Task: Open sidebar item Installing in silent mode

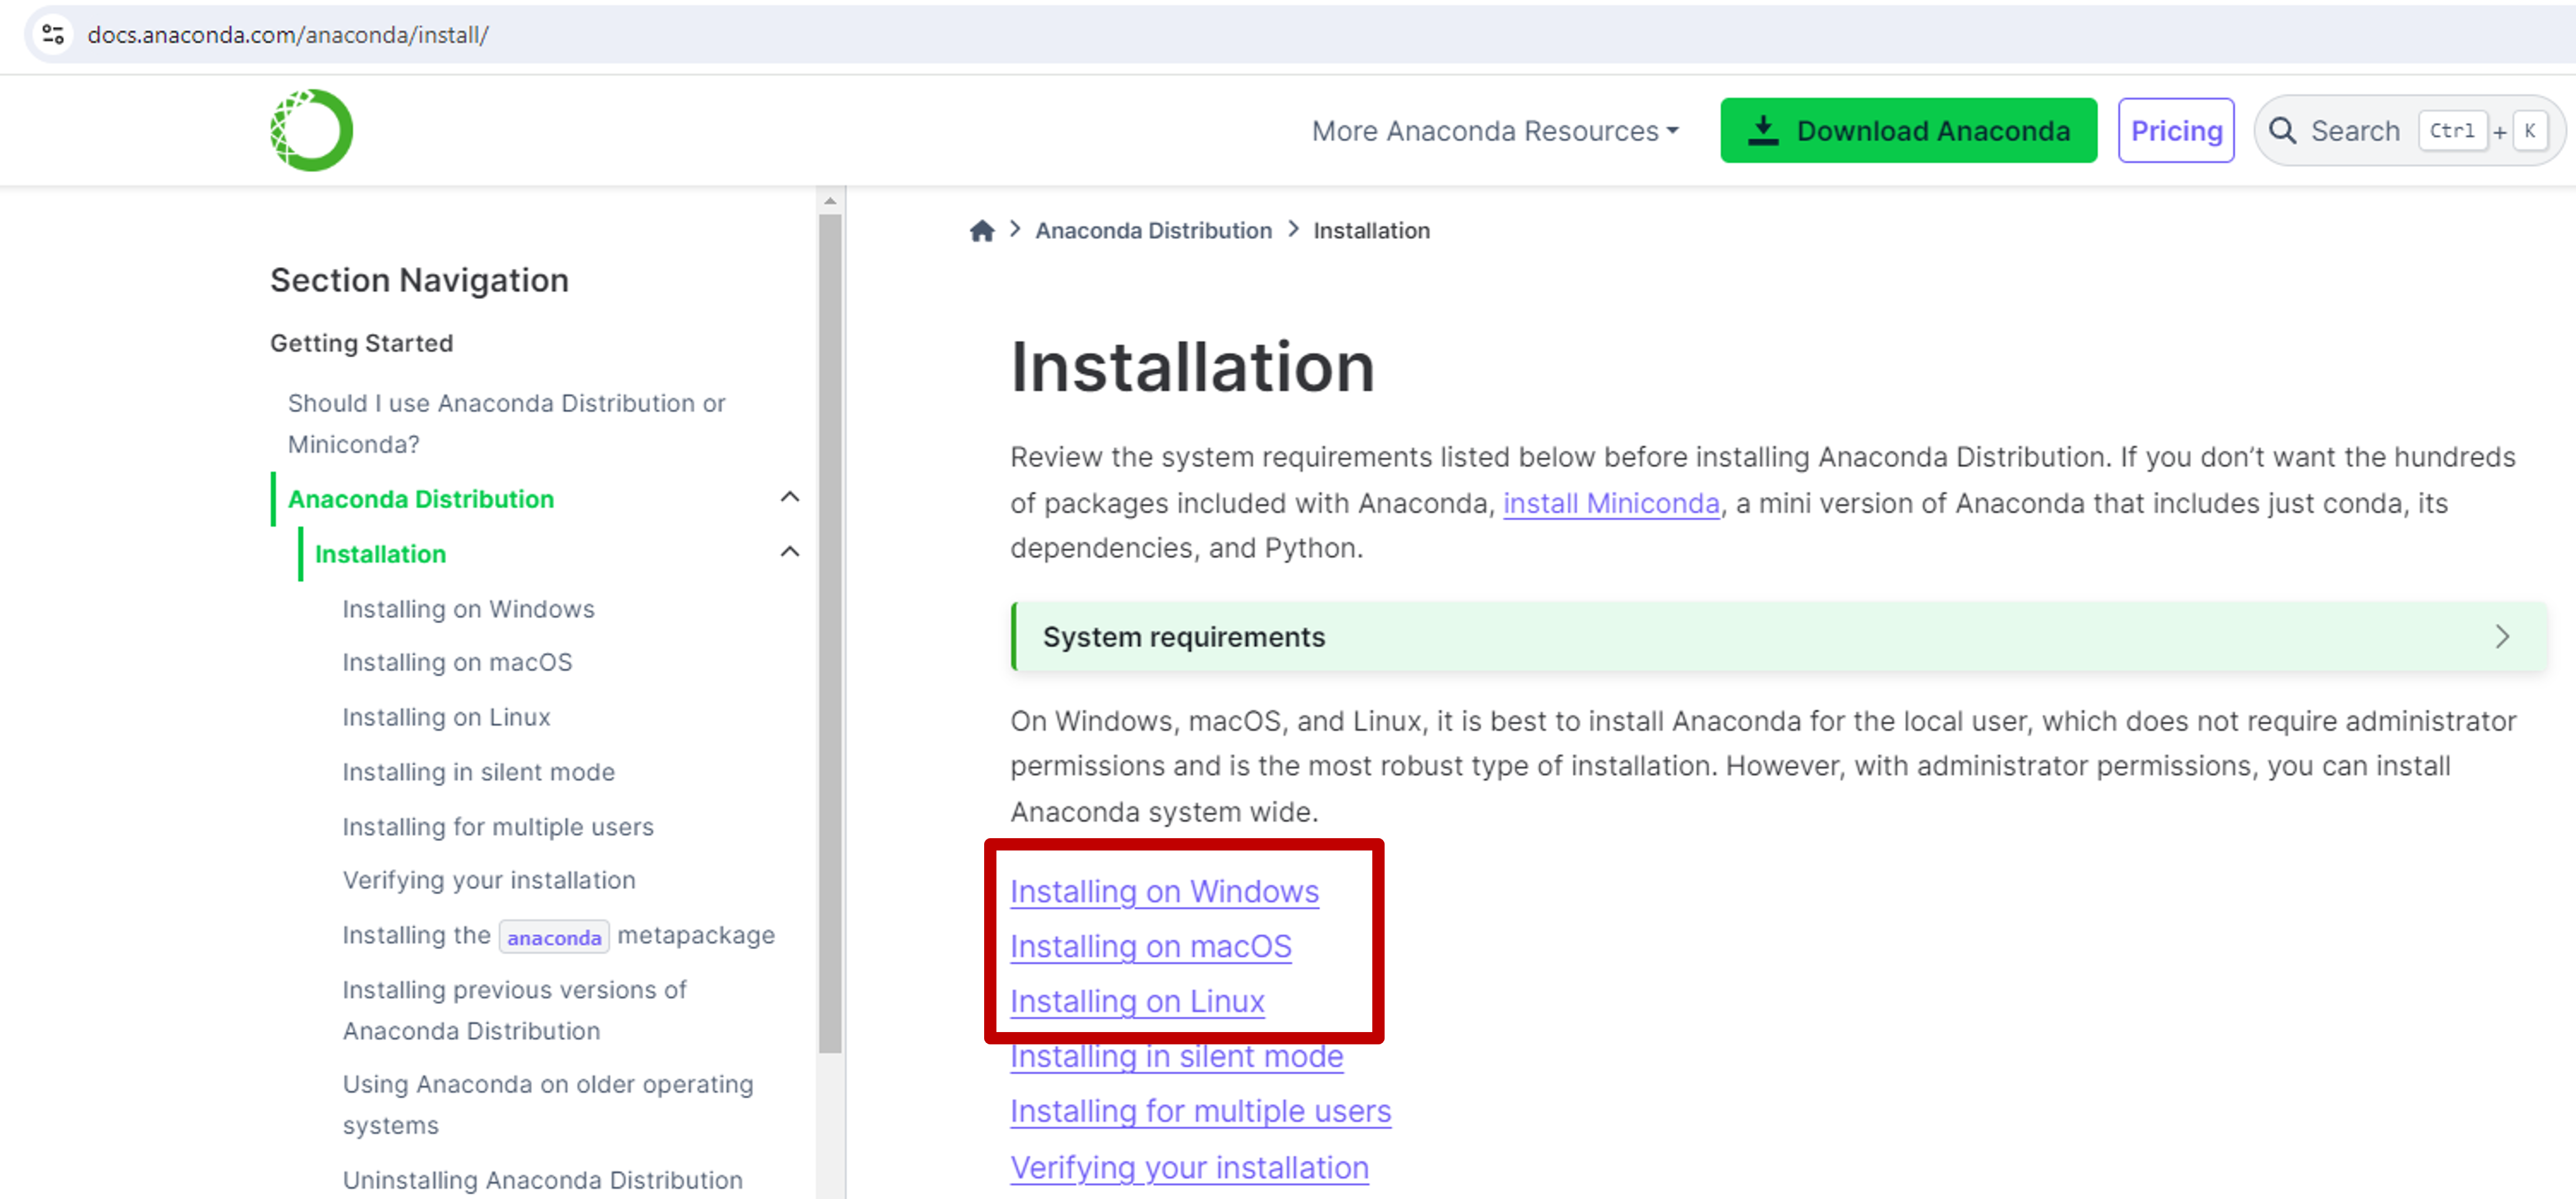Action: (x=478, y=773)
